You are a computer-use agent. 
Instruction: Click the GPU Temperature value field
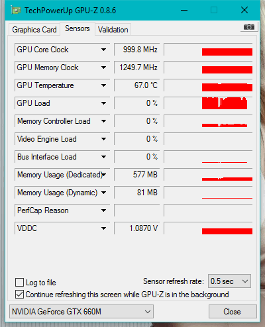(137, 85)
